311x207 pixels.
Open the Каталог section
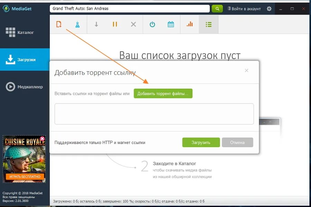point(25,32)
